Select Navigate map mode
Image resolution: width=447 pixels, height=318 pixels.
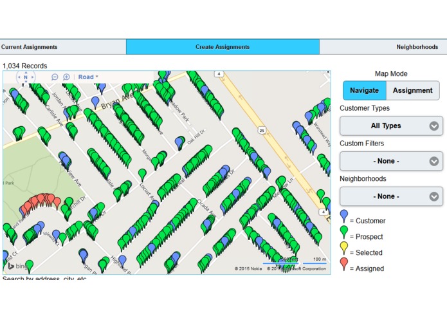364,90
